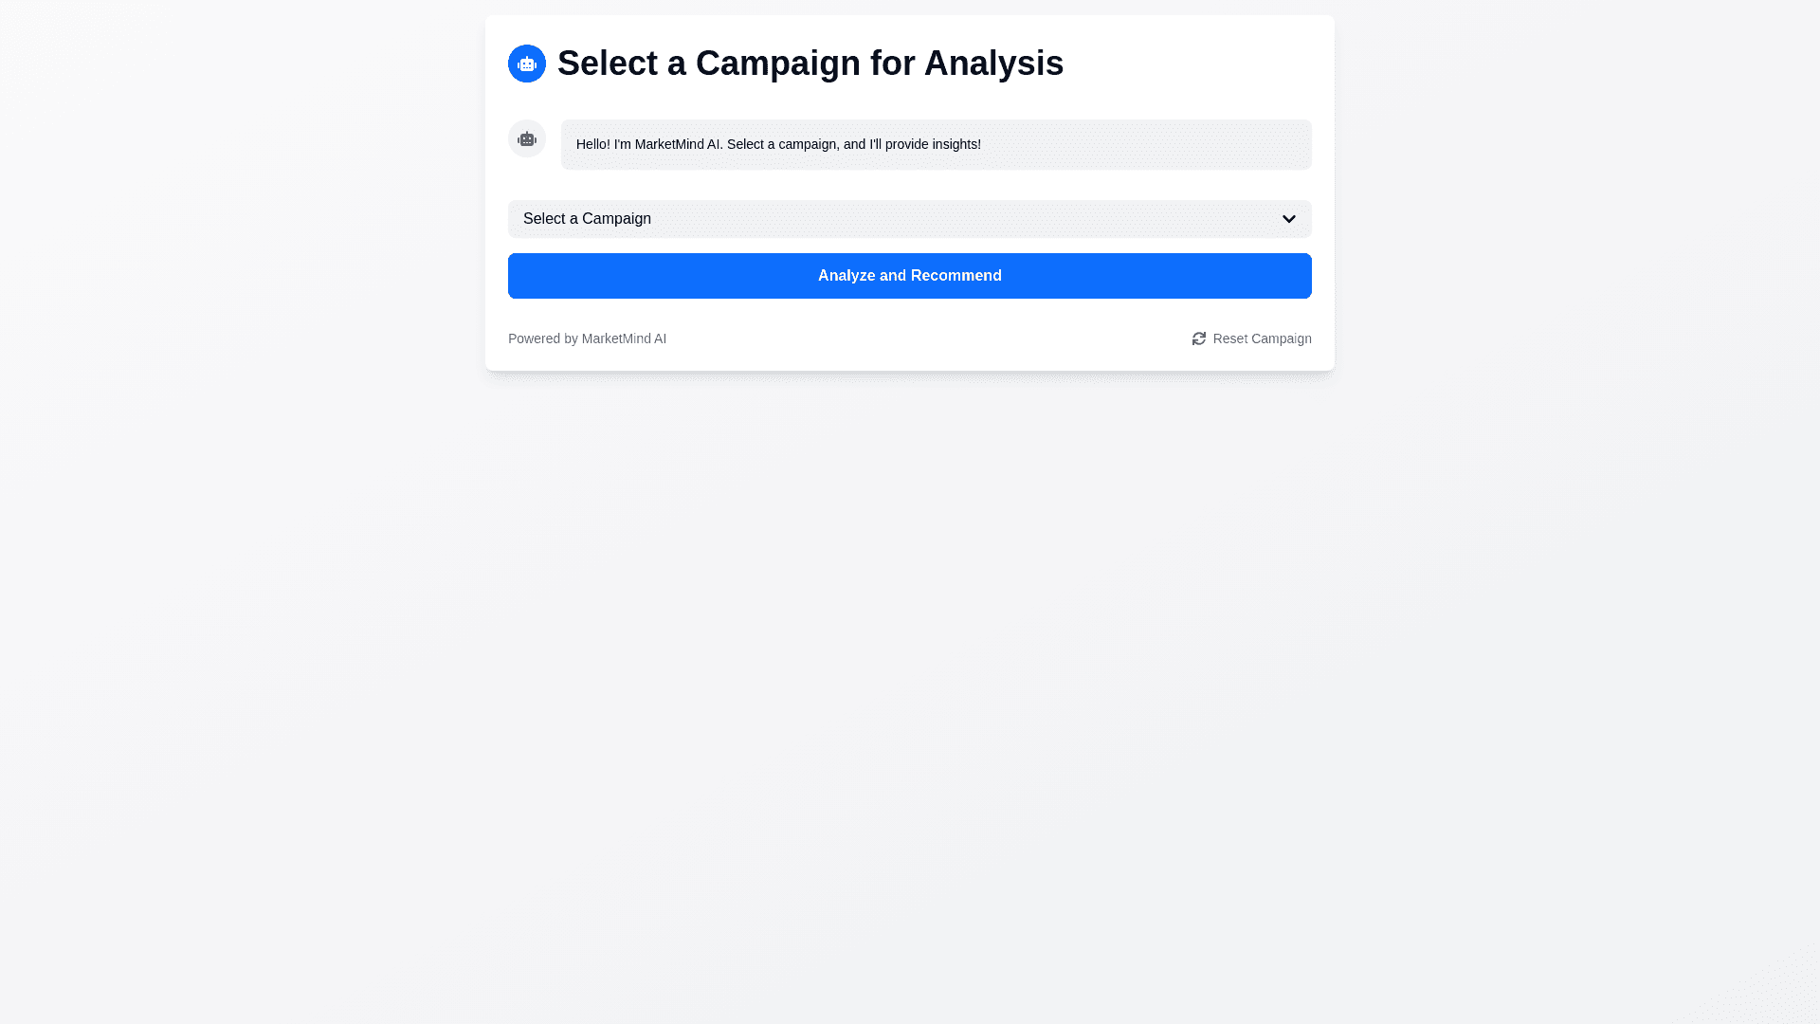Click the Reset Campaign link

tap(1261, 338)
